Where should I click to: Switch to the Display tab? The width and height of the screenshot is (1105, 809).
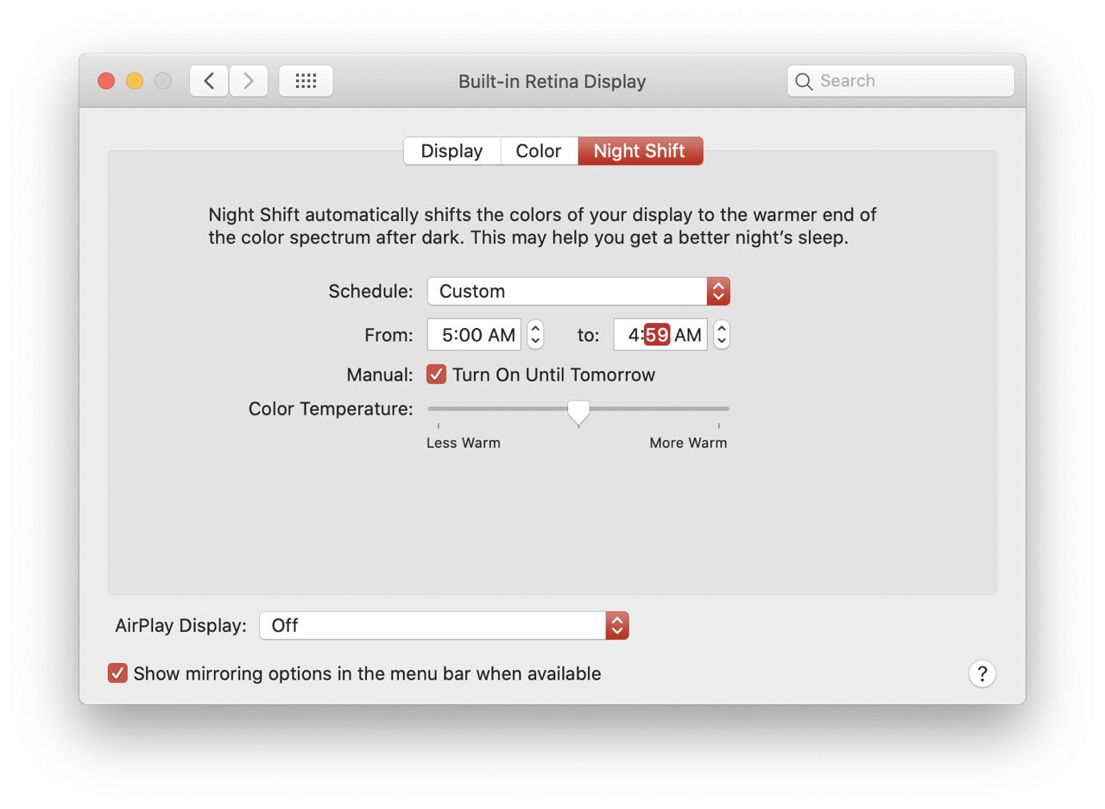click(x=451, y=151)
